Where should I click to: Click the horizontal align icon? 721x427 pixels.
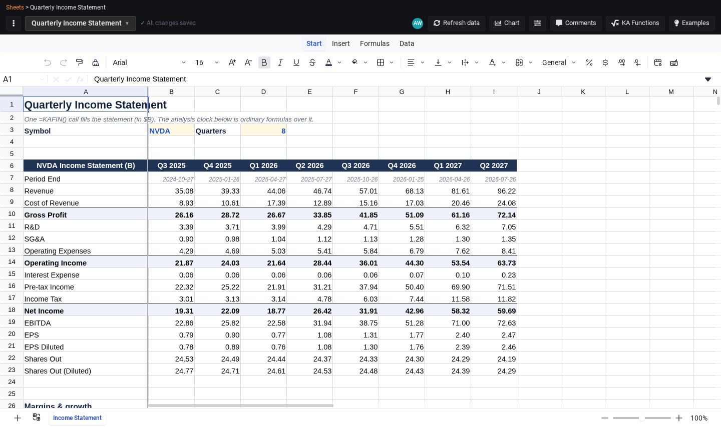coord(411,62)
